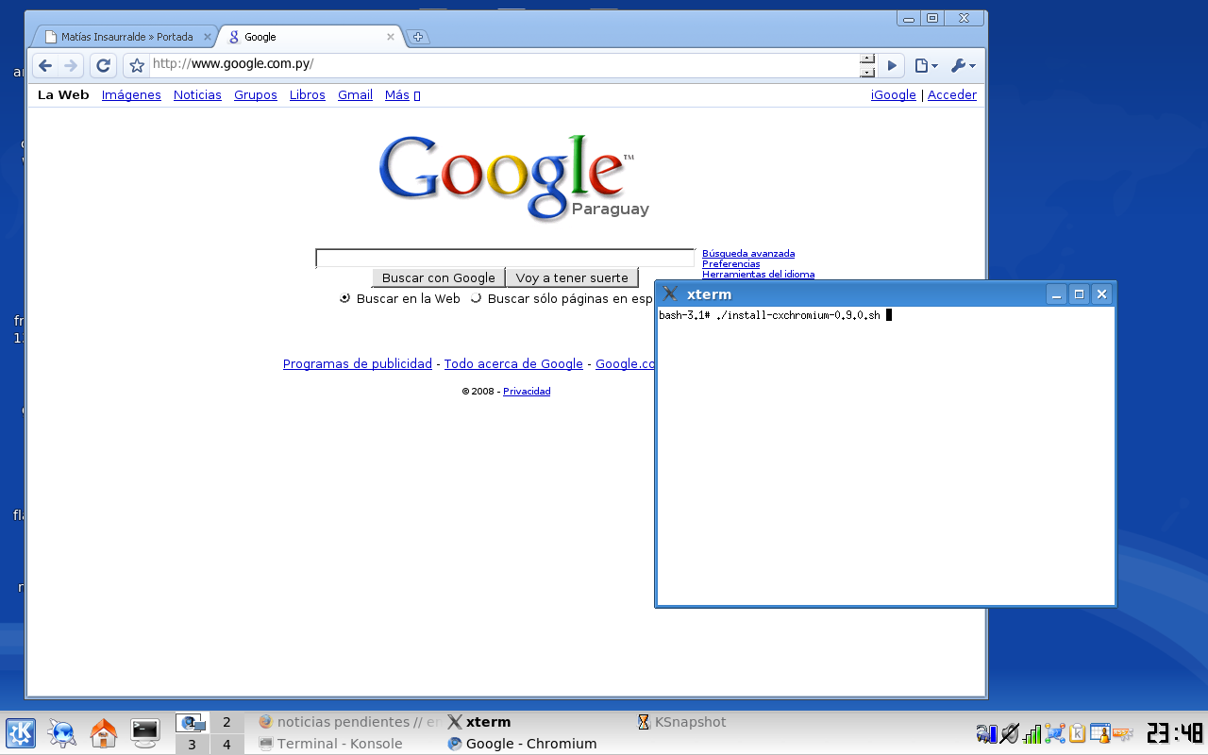This screenshot has height=755, width=1208.
Task: Select 'Buscar sólo páginas en español' radio option
Action: 476,298
